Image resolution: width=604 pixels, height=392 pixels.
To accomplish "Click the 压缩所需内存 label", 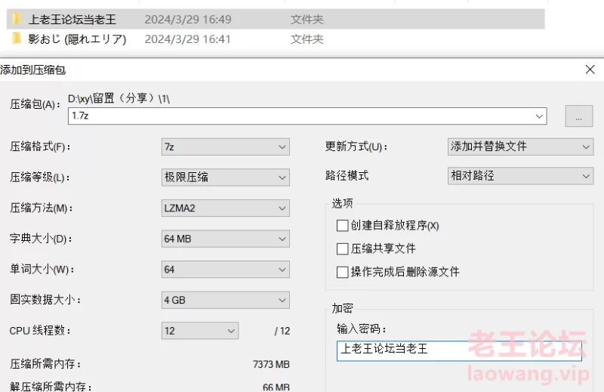I will click(x=45, y=364).
